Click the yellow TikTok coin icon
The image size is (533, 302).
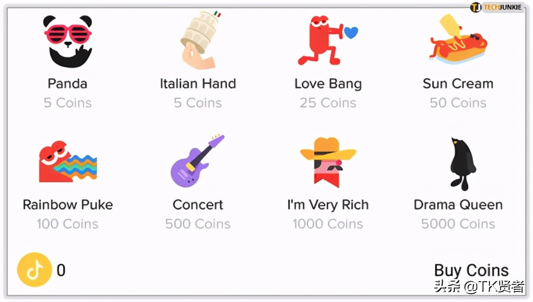[x=34, y=270]
